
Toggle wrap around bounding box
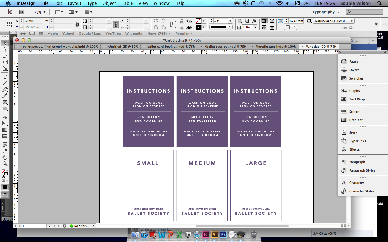click(272, 21)
